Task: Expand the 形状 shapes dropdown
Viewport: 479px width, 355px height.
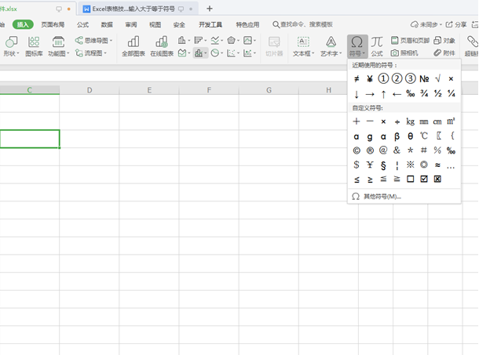Action: click(11, 54)
